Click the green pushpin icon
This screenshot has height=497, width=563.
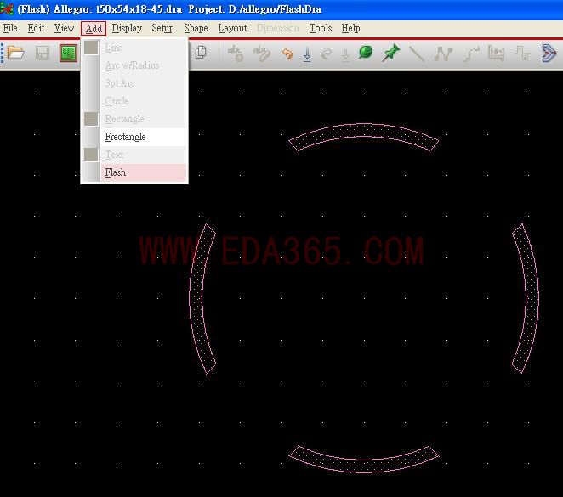tap(390, 53)
